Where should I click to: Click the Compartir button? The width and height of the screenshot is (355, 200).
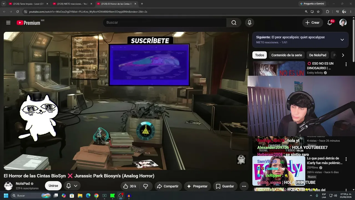point(168,186)
